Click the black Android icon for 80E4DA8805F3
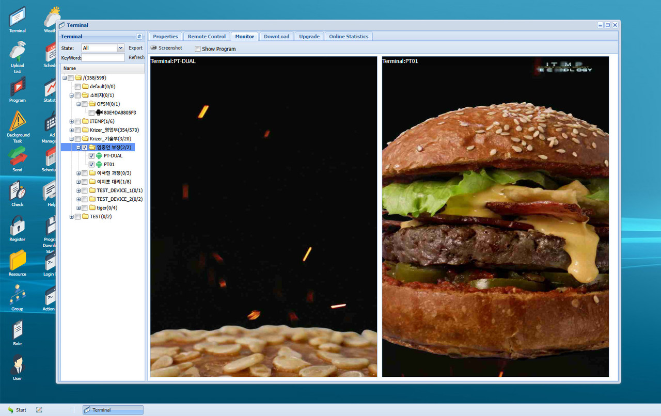 click(x=99, y=112)
